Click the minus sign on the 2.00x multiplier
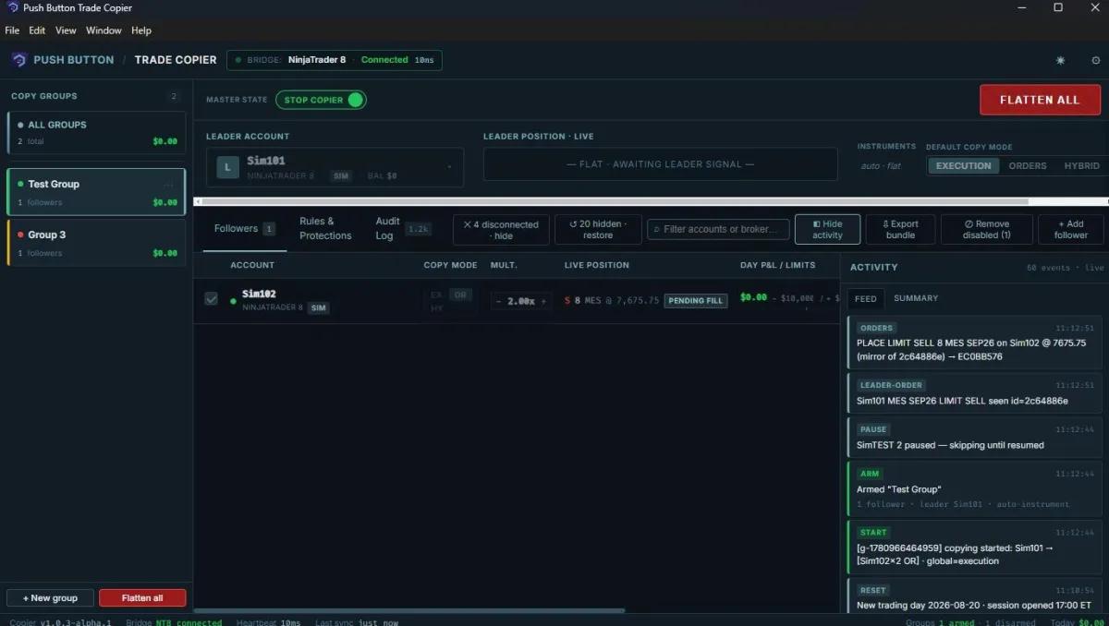The height and width of the screenshot is (626, 1109). [x=499, y=301]
